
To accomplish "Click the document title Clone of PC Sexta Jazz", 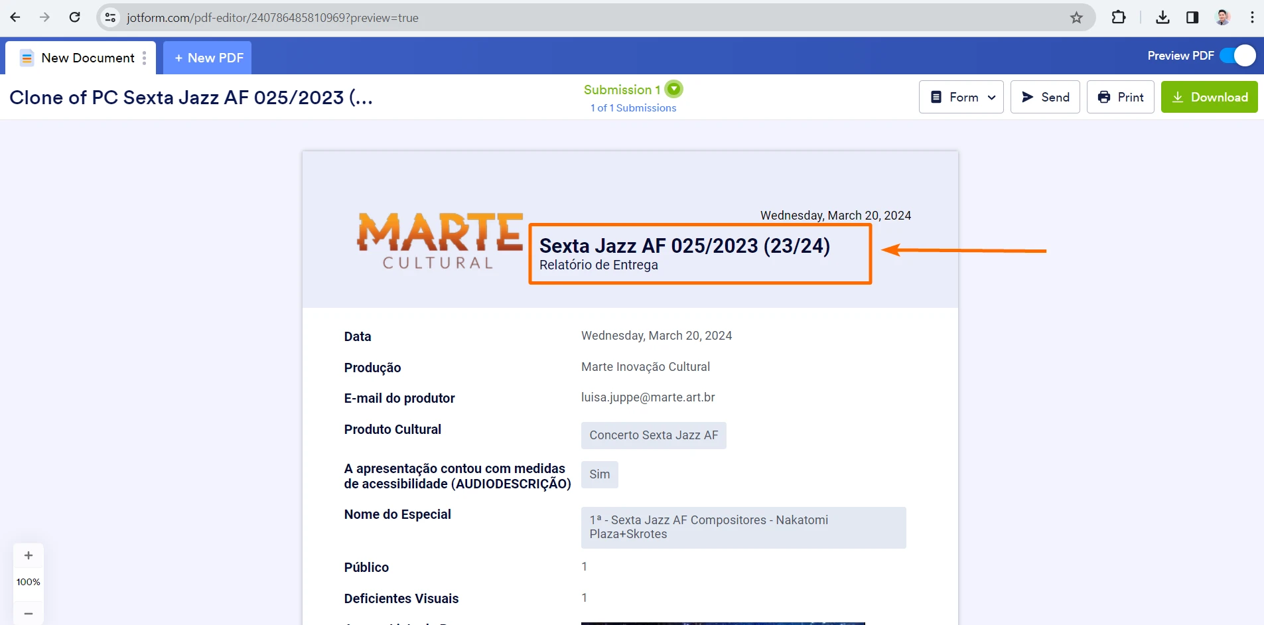I will point(192,97).
